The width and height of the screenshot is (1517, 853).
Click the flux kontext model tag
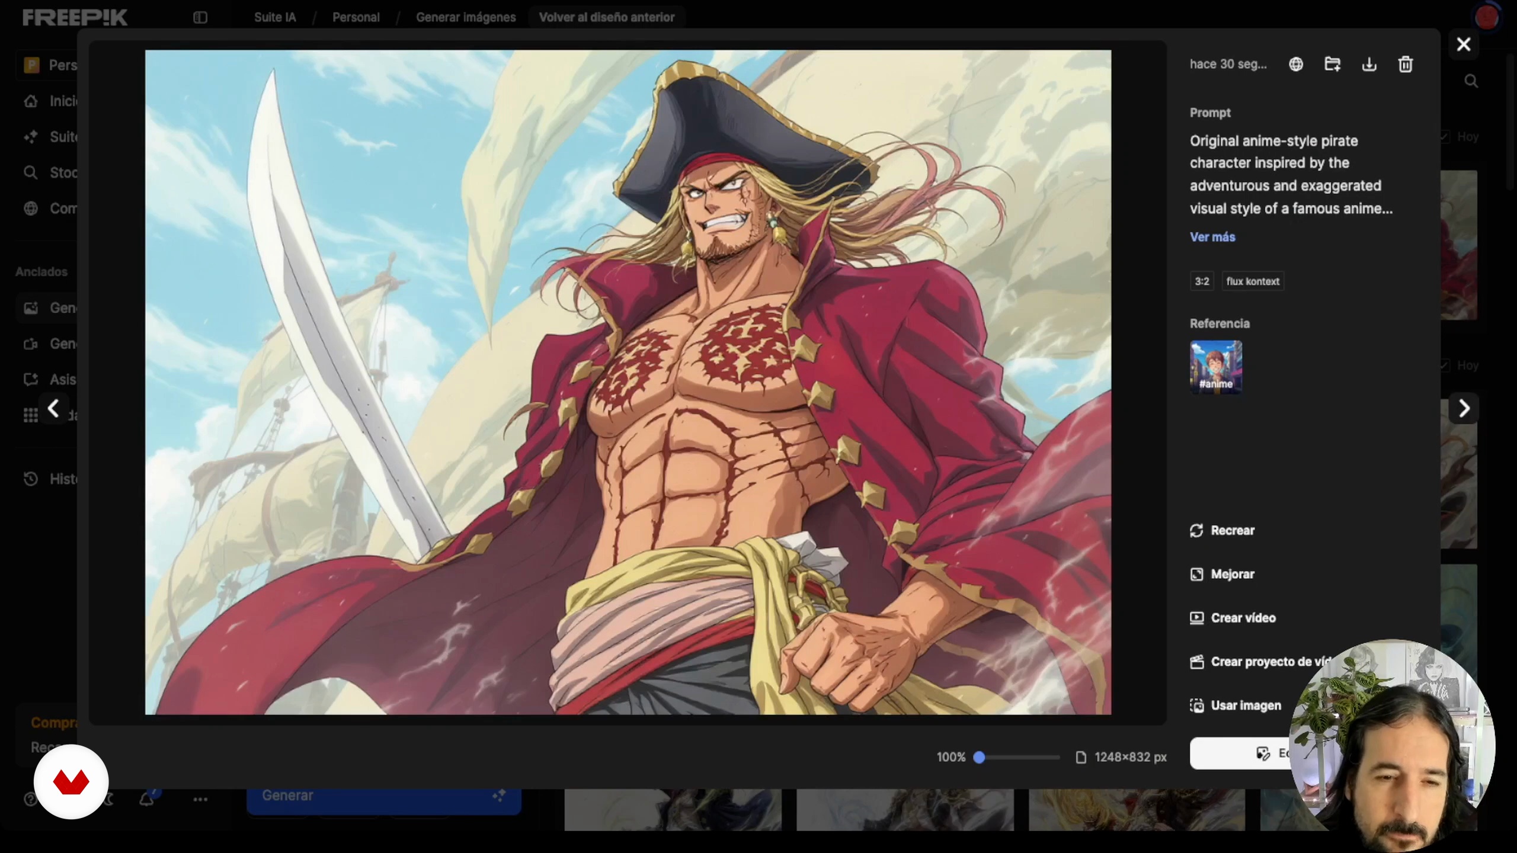(x=1253, y=281)
